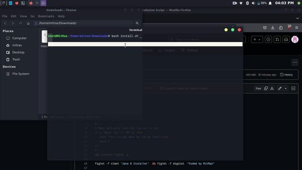This screenshot has height=170, width=302.
Task: Click the terminal command line 'bash install.sh'
Action: [x=125, y=36]
